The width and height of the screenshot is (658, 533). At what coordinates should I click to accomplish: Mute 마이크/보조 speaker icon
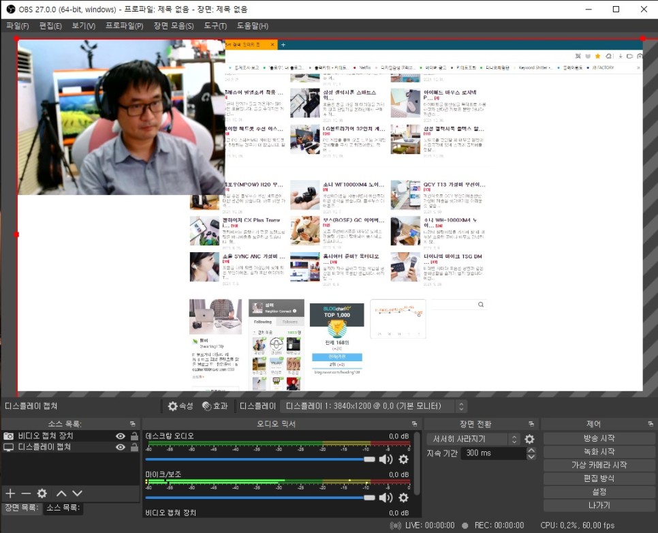coord(386,498)
